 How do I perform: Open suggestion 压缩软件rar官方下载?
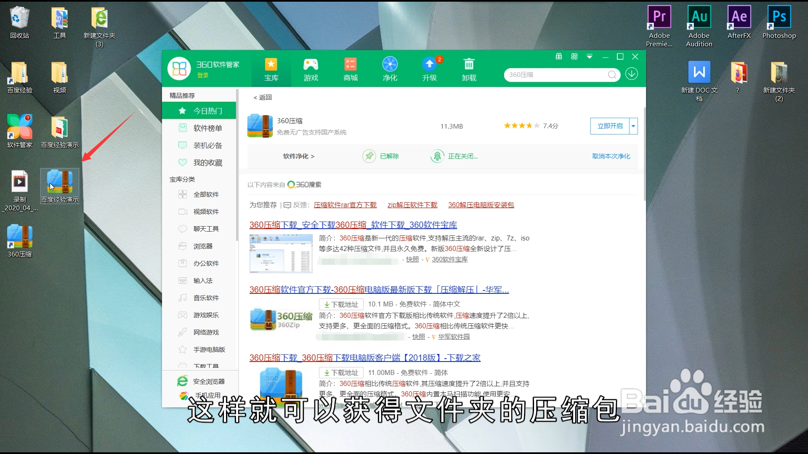pyautogui.click(x=345, y=205)
